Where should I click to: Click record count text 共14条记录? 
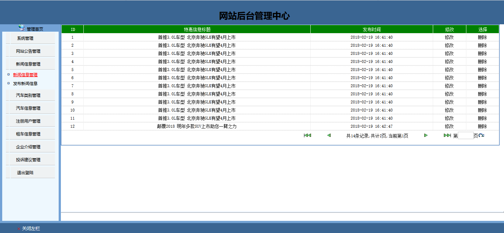[357, 136]
